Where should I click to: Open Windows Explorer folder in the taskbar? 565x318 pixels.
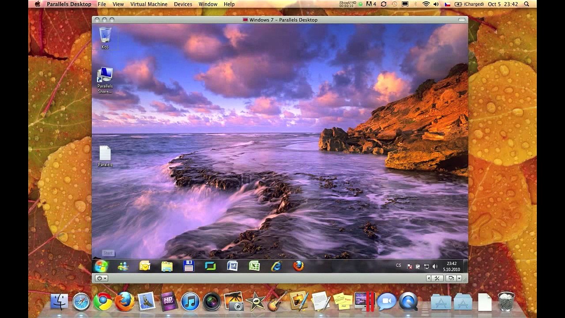pyautogui.click(x=167, y=266)
